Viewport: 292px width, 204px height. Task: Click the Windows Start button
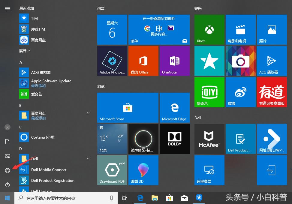click(7, 198)
